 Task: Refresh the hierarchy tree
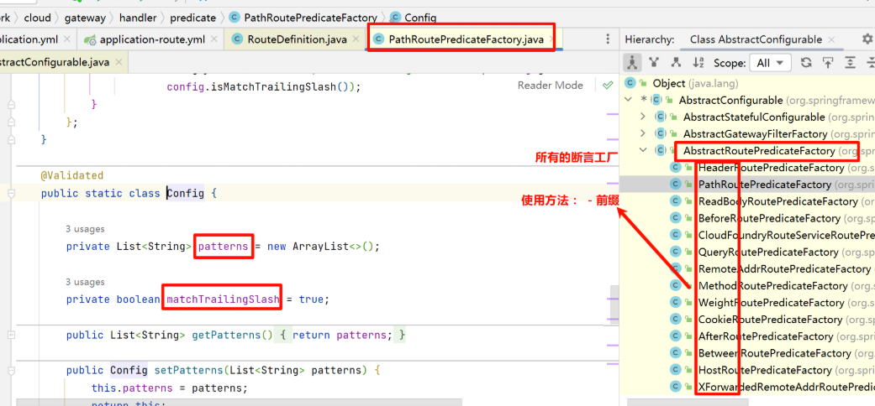[806, 63]
